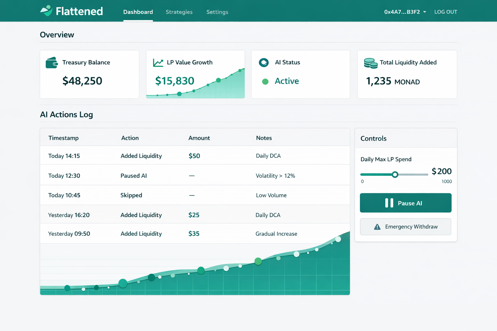Image resolution: width=497 pixels, height=331 pixels.
Task: Click the Flattened leaf logo icon
Action: click(46, 11)
